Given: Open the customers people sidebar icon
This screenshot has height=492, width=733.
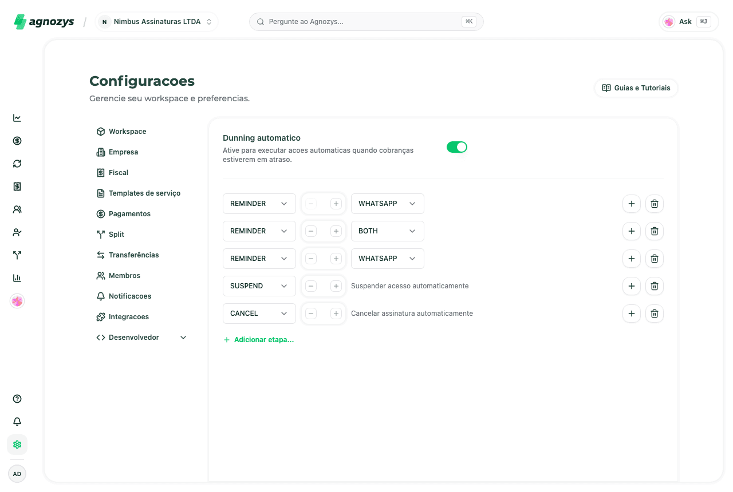Looking at the screenshot, I should [17, 209].
